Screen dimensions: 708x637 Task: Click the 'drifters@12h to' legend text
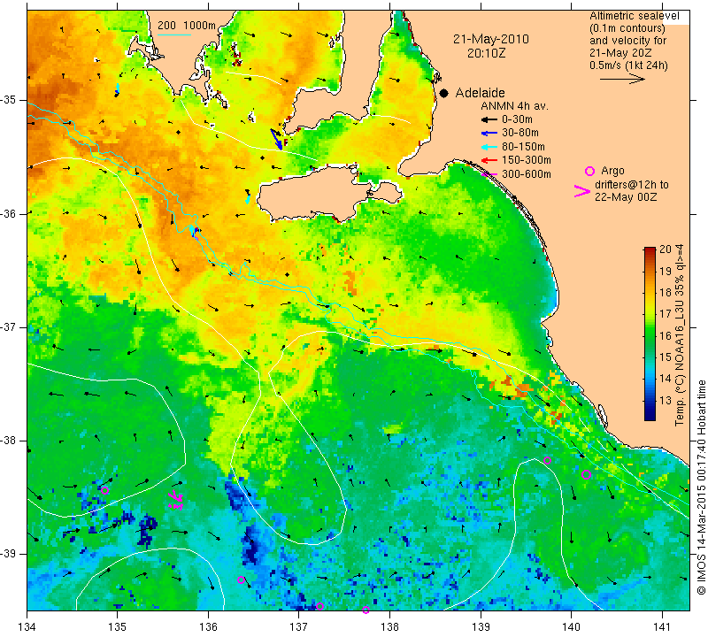click(632, 185)
